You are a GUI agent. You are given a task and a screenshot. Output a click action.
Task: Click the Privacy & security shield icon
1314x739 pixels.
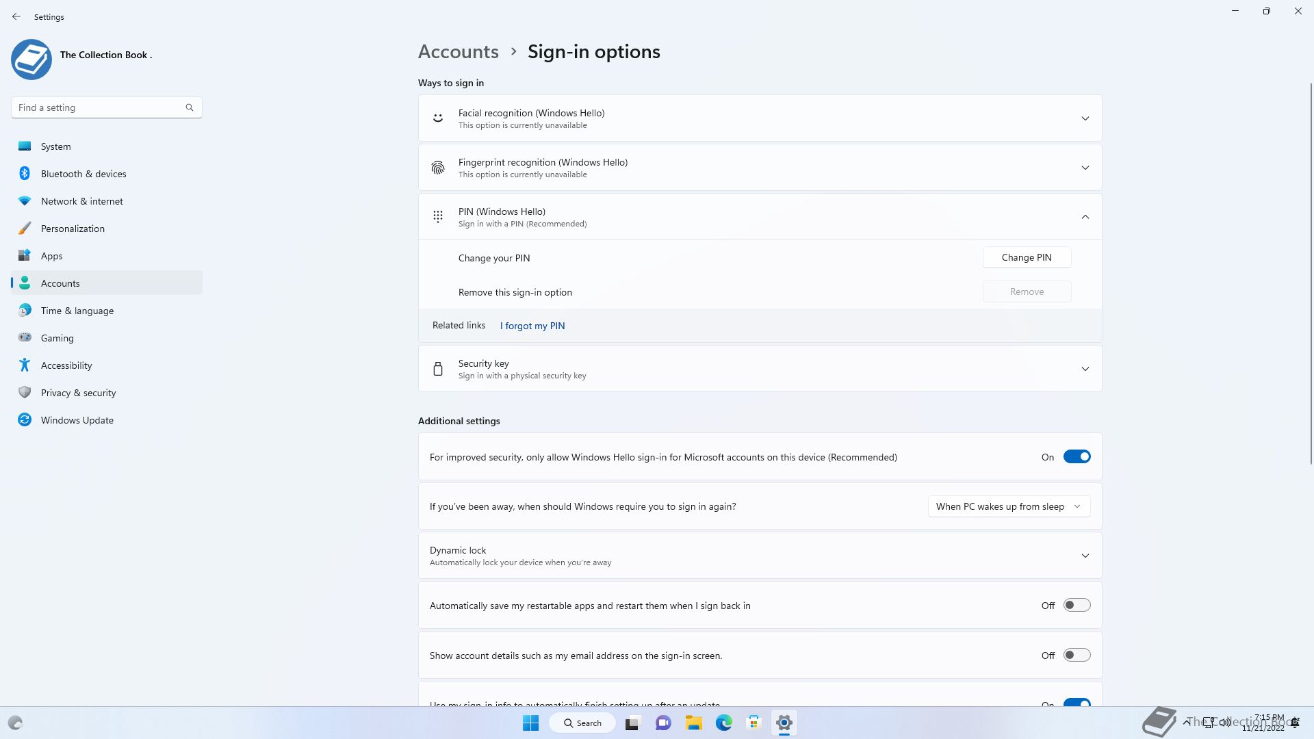(x=25, y=392)
